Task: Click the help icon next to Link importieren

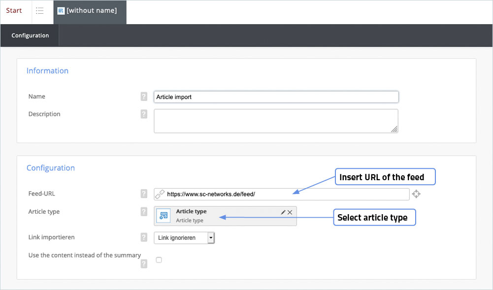Action: pos(144,237)
